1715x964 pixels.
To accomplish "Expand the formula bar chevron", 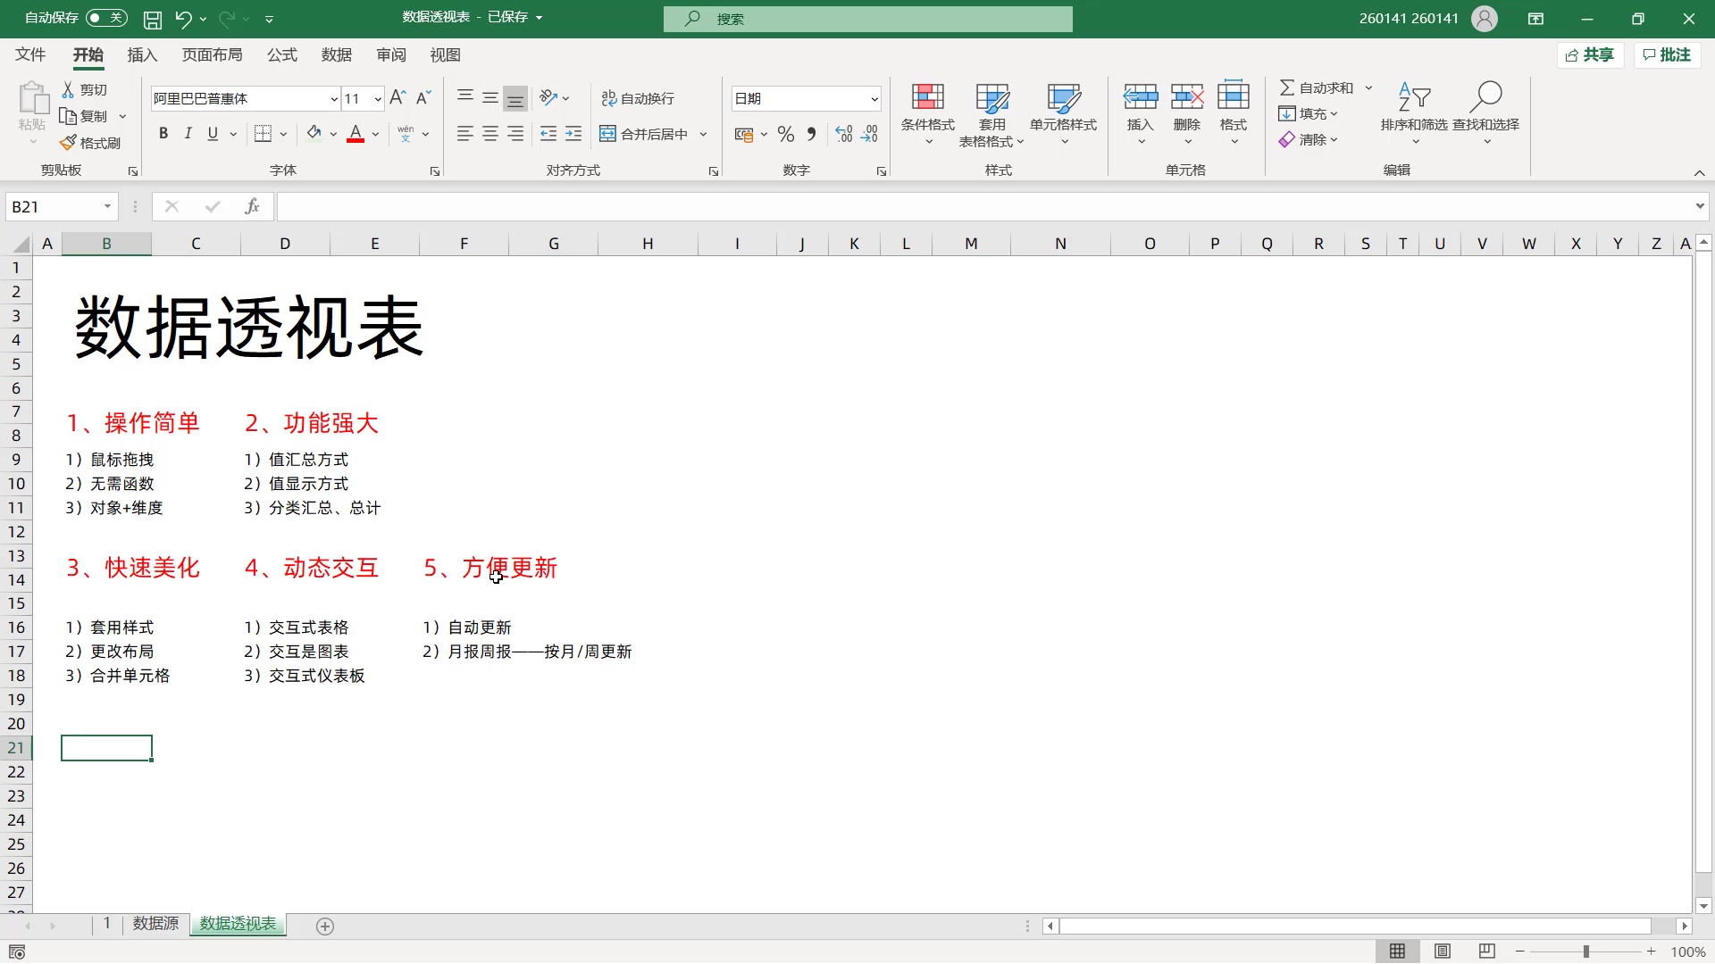I will pos(1699,207).
